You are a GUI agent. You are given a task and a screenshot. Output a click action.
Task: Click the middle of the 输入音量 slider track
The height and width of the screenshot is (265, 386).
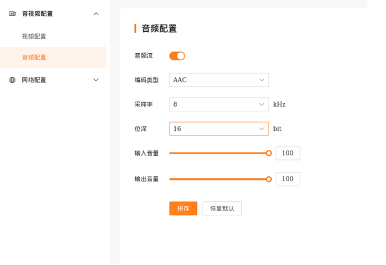coord(219,153)
